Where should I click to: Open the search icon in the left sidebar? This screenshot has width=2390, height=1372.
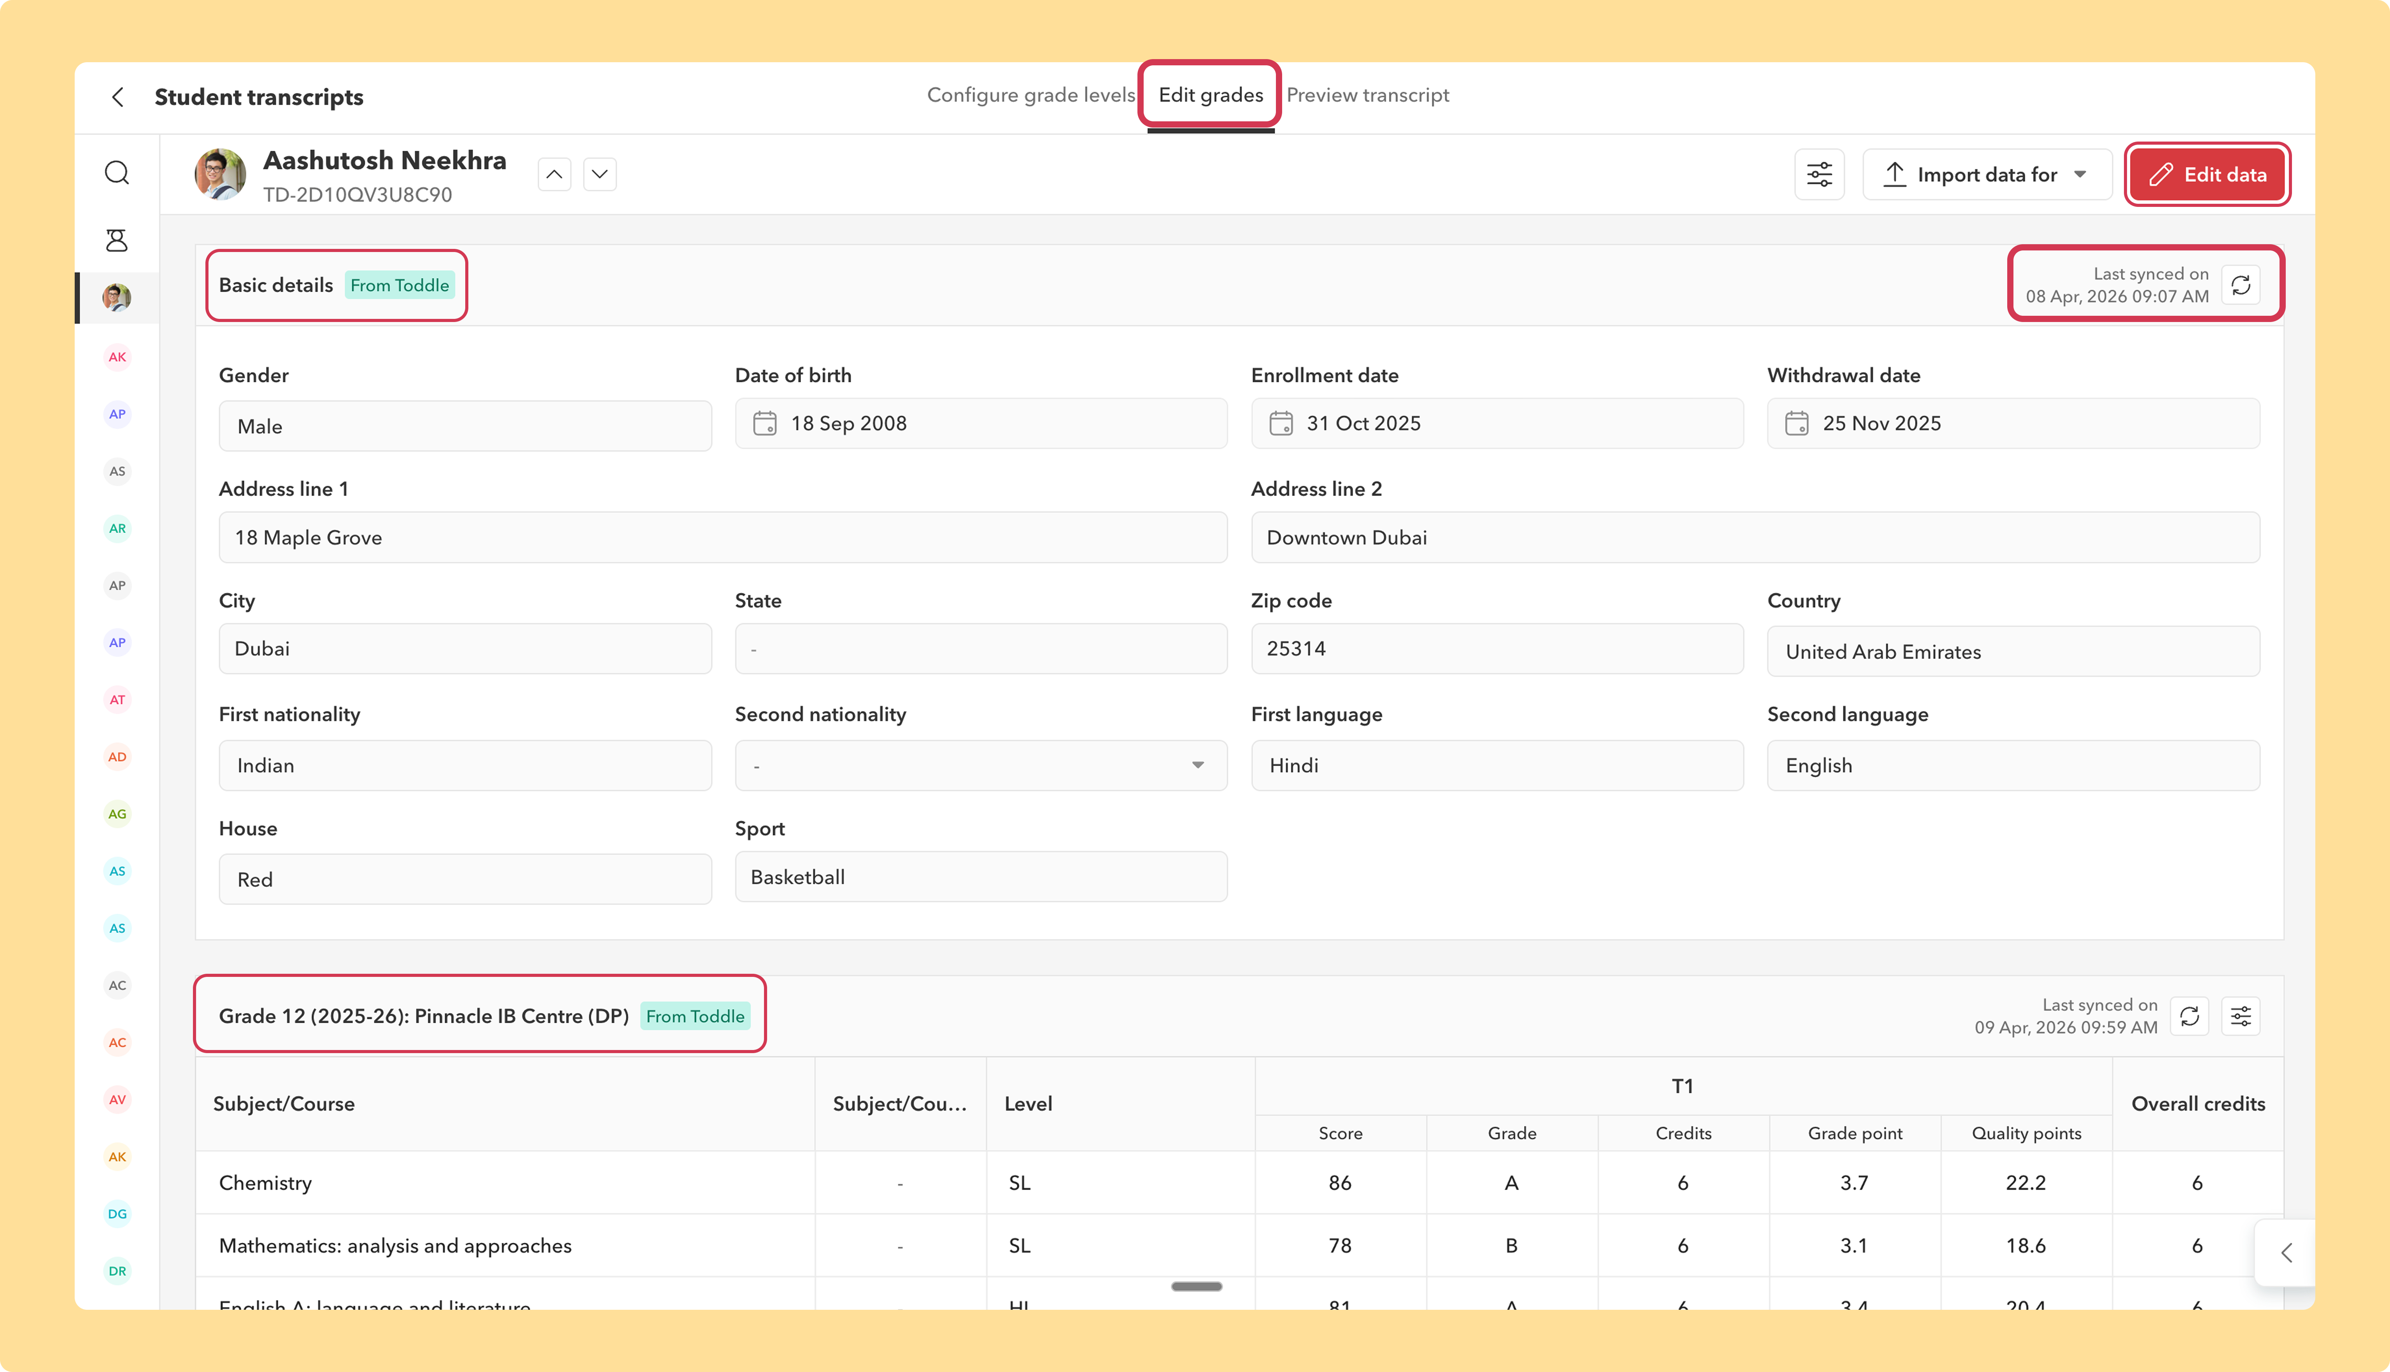(117, 172)
